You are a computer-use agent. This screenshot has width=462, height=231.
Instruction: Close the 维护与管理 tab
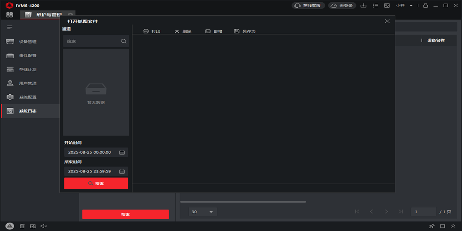pyautogui.click(x=70, y=15)
